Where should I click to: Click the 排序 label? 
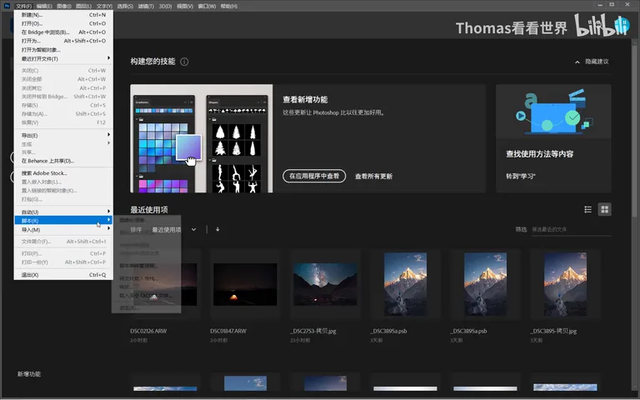tap(136, 230)
